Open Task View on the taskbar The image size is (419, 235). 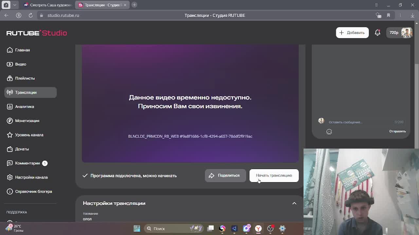[x=210, y=228]
